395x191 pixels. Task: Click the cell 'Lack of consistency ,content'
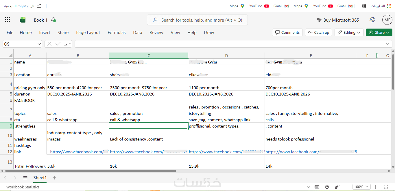point(149,135)
